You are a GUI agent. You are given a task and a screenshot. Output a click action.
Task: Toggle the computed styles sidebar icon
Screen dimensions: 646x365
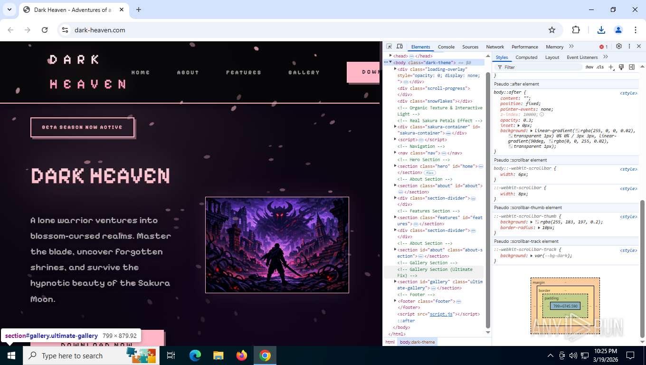click(x=632, y=67)
